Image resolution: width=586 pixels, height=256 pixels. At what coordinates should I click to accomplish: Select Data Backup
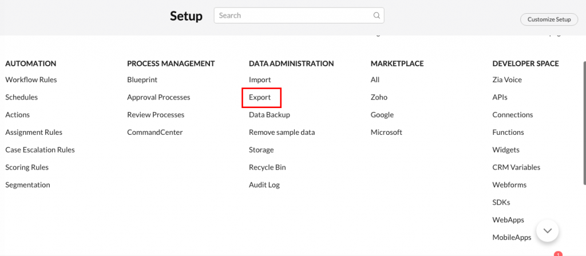(x=270, y=115)
